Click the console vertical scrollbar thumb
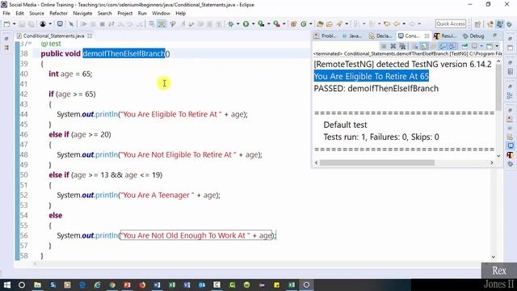 tap(498, 87)
